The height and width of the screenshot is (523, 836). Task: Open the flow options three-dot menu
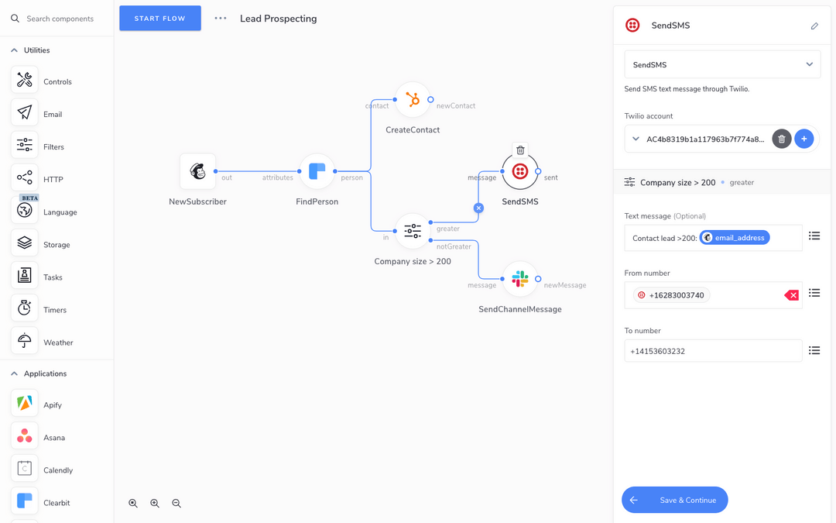tap(220, 18)
